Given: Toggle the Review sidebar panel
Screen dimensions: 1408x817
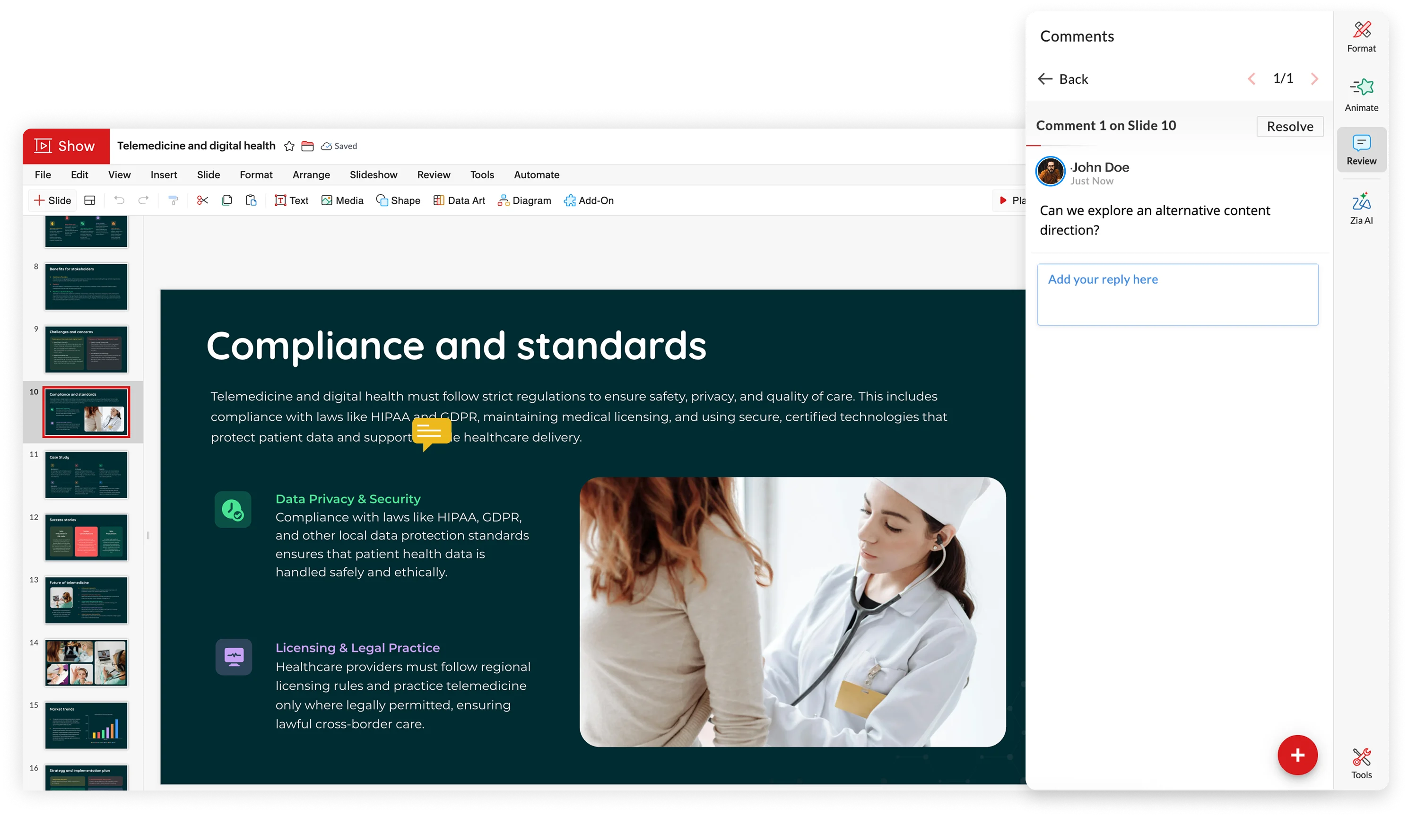Looking at the screenshot, I should point(1362,149).
